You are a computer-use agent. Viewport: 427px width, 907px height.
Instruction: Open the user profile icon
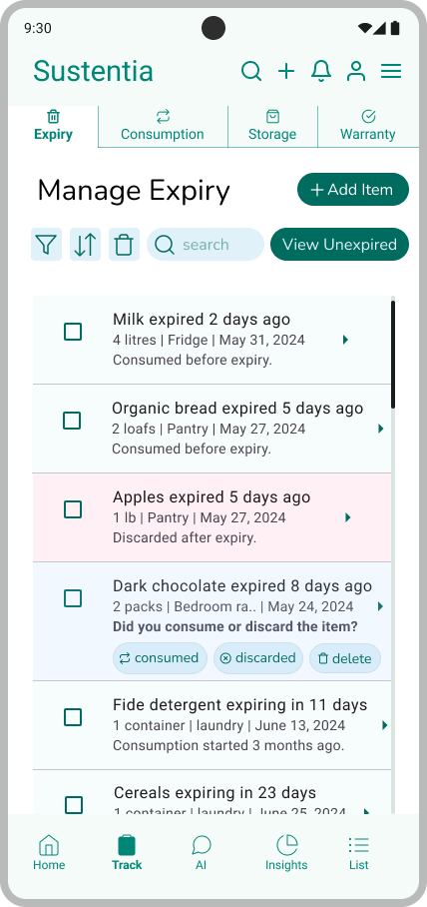click(x=356, y=71)
